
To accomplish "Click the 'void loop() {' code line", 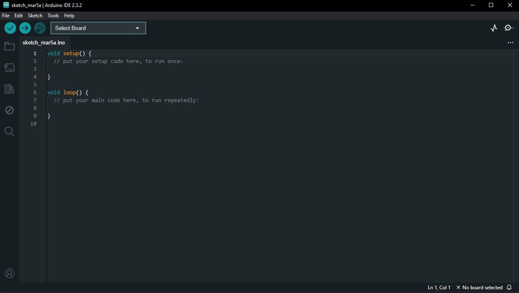I will pyautogui.click(x=68, y=92).
